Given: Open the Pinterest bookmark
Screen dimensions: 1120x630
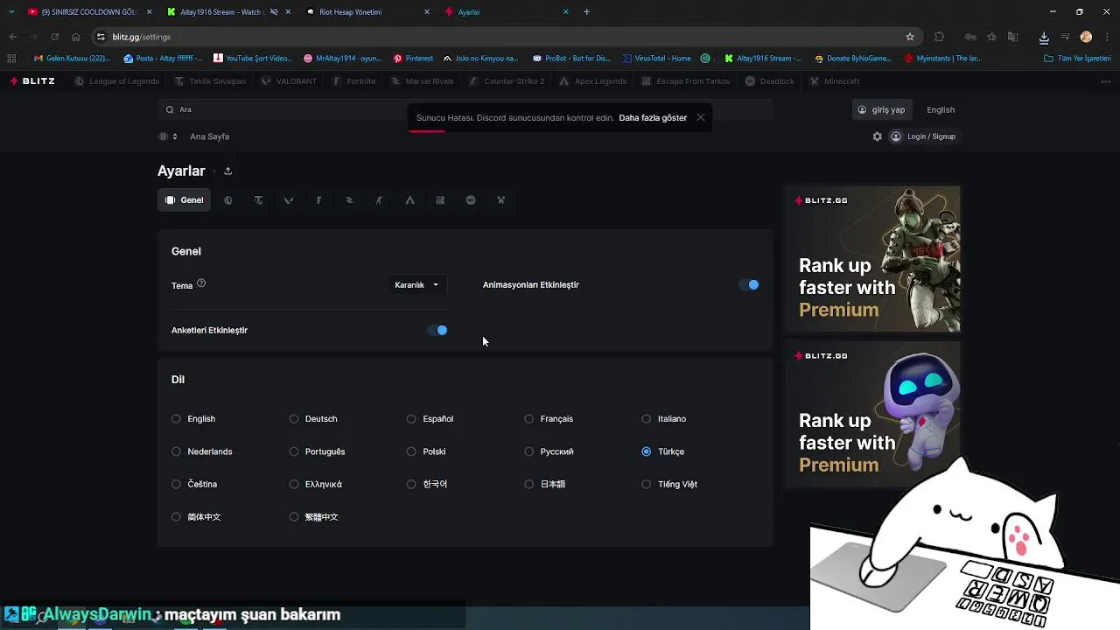Looking at the screenshot, I should [x=413, y=59].
